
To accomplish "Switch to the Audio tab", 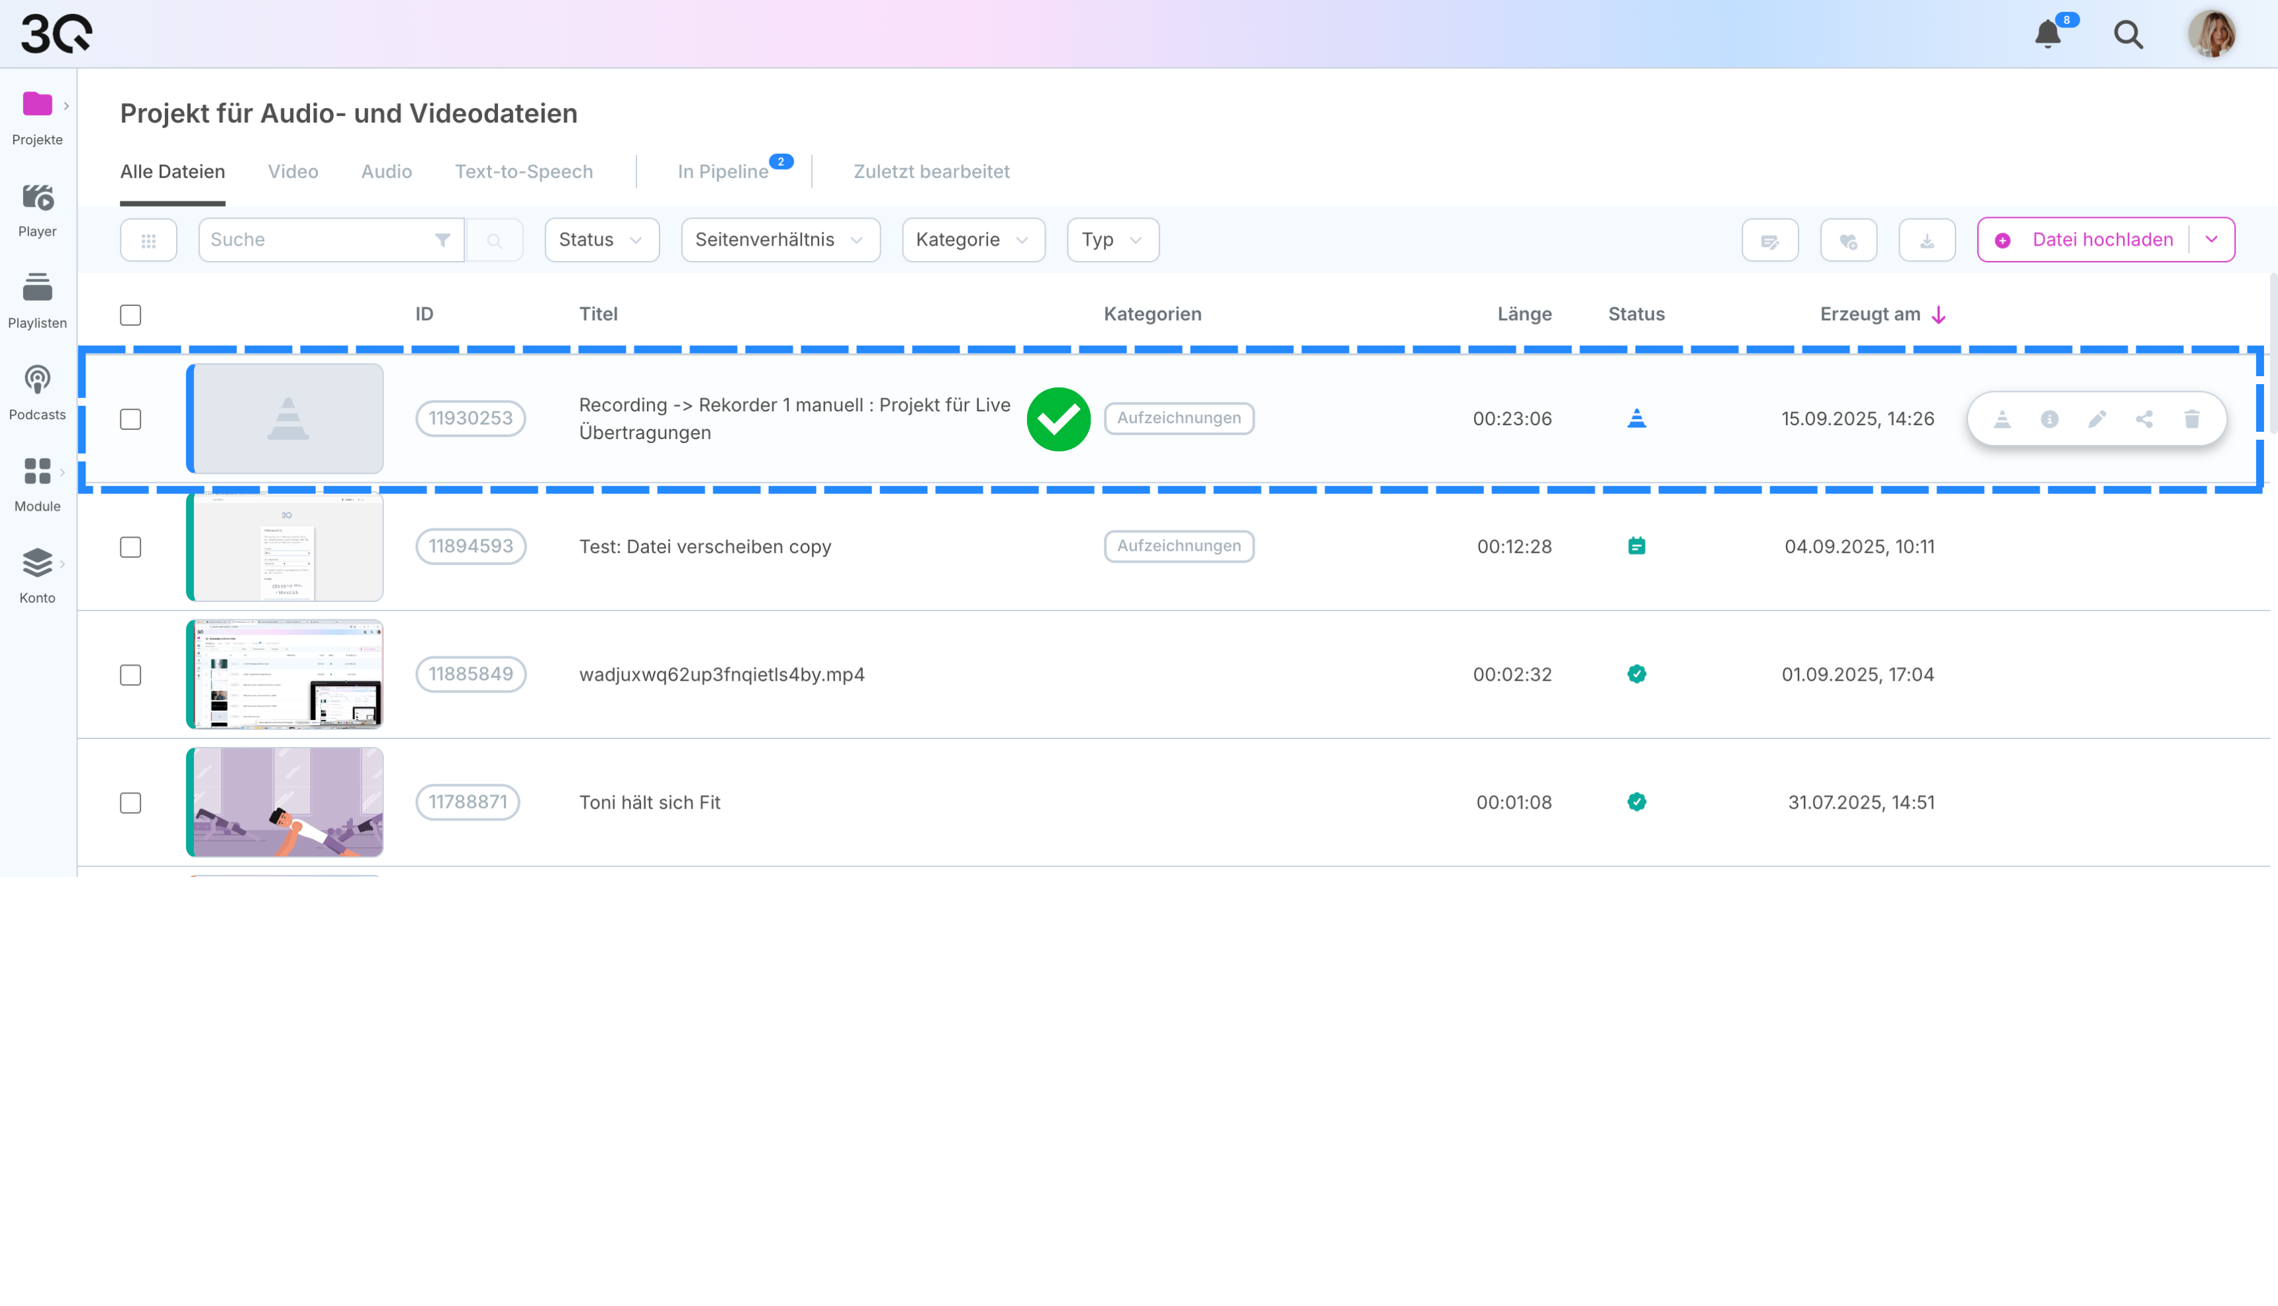I will click(387, 172).
